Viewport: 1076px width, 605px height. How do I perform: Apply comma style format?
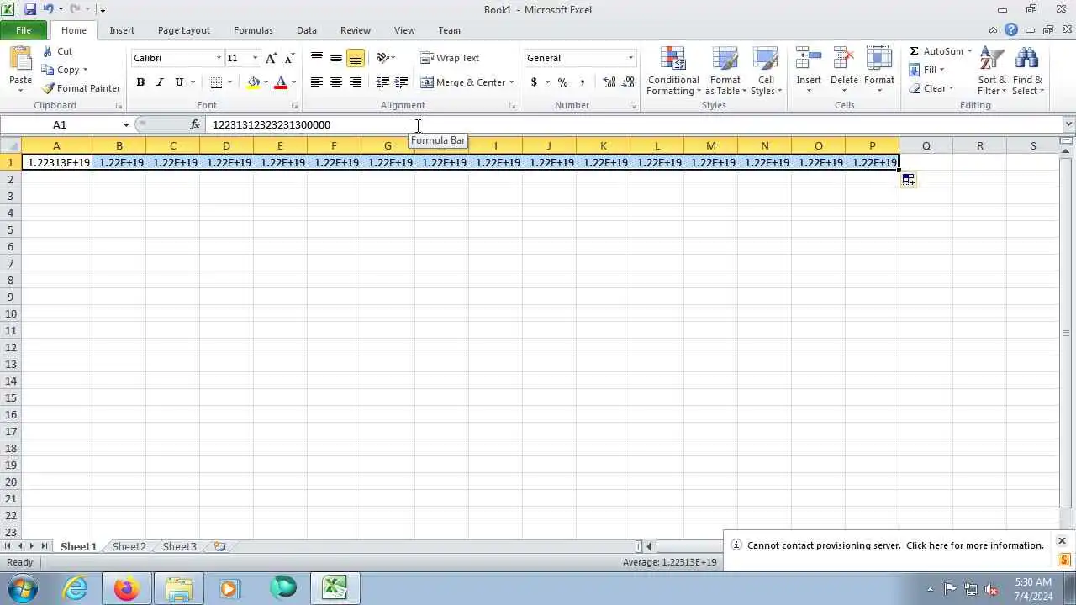pos(582,82)
